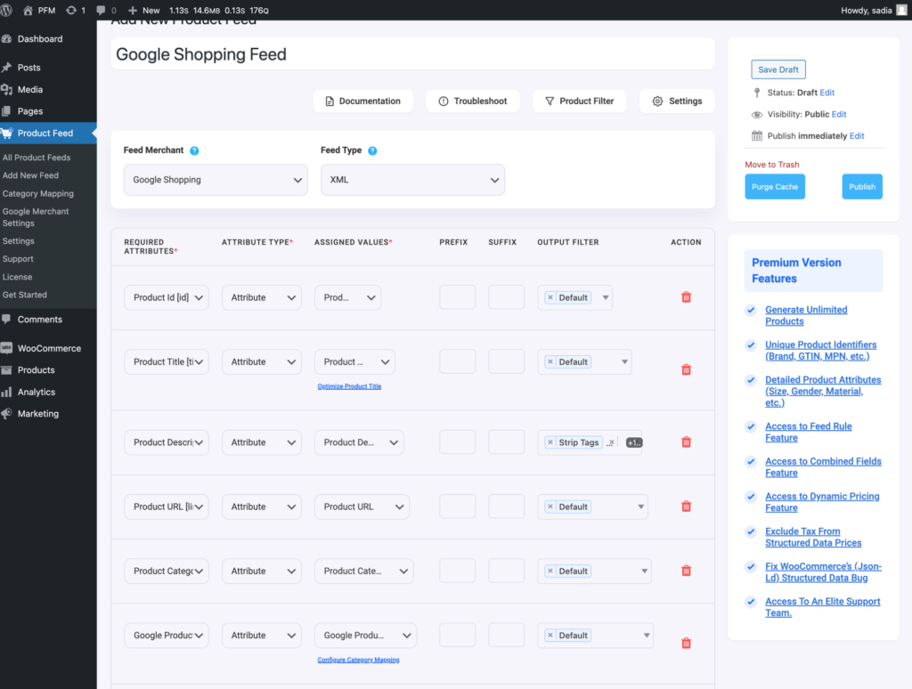
Task: Remove Default filter tag in Product Category row
Action: pos(550,571)
